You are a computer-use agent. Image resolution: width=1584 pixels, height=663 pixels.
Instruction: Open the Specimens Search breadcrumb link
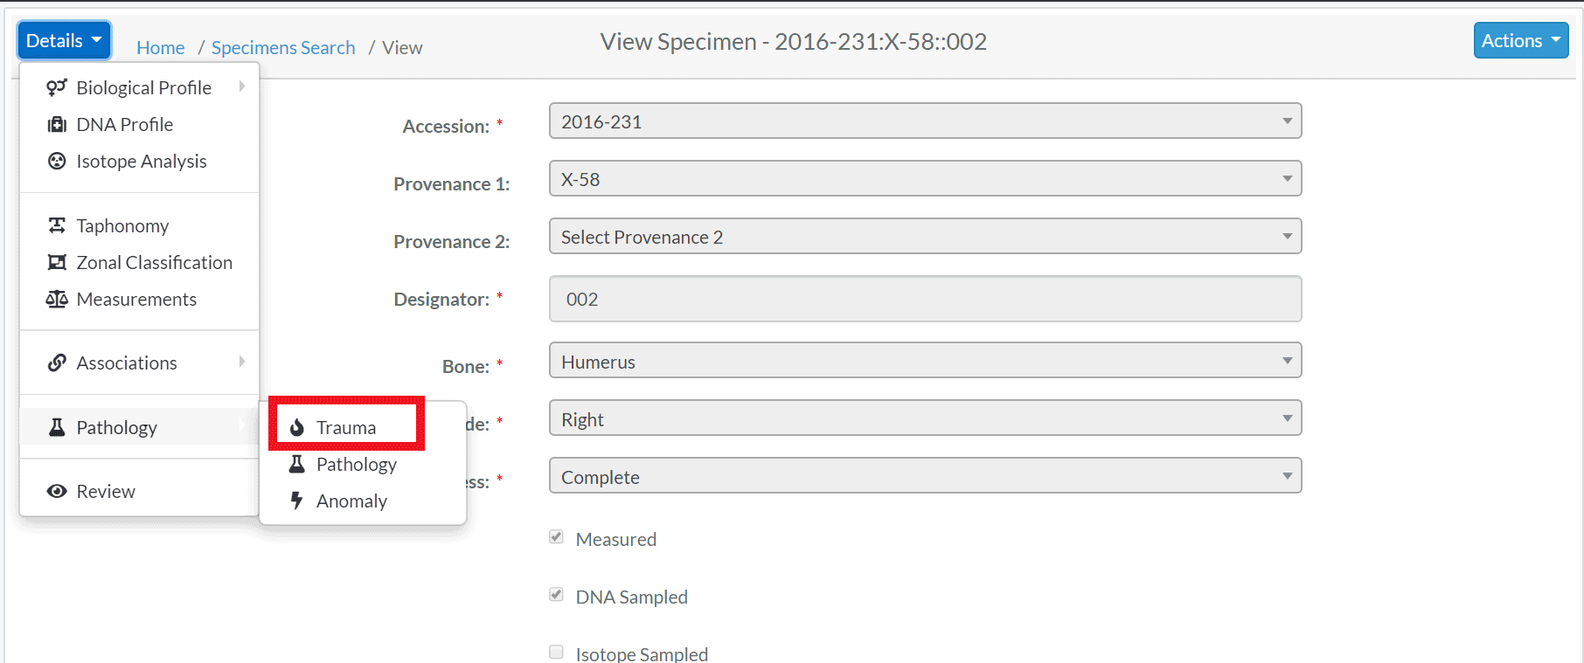283,47
